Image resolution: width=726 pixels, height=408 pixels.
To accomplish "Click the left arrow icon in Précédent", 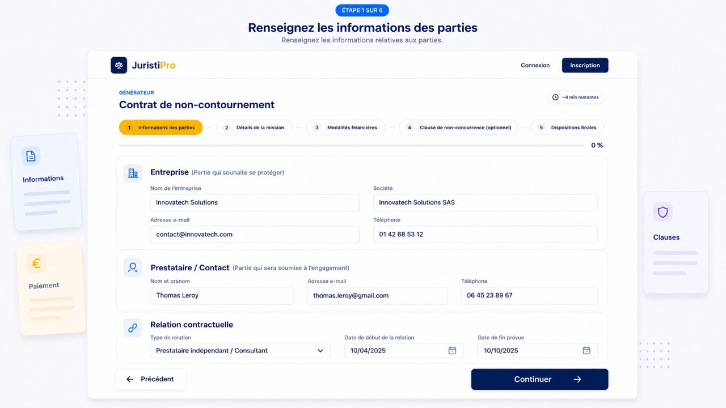I will click(130, 379).
